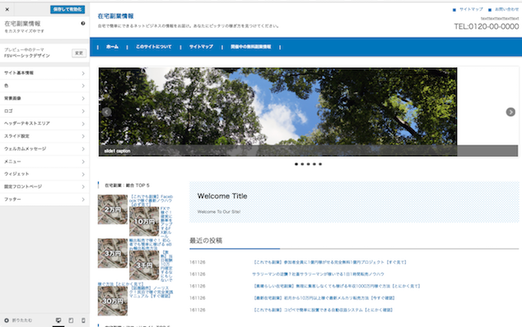The image size is (522, 327).
Task: Switch to tablet preview icon
Action: (x=71, y=320)
